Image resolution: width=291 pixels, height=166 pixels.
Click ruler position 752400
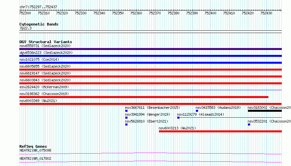[210, 13]
